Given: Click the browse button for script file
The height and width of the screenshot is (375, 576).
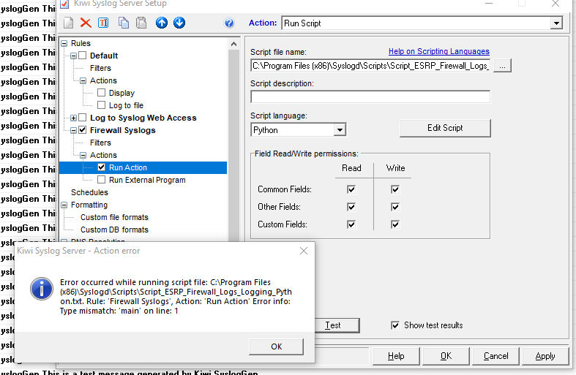Looking at the screenshot, I should 502,66.
